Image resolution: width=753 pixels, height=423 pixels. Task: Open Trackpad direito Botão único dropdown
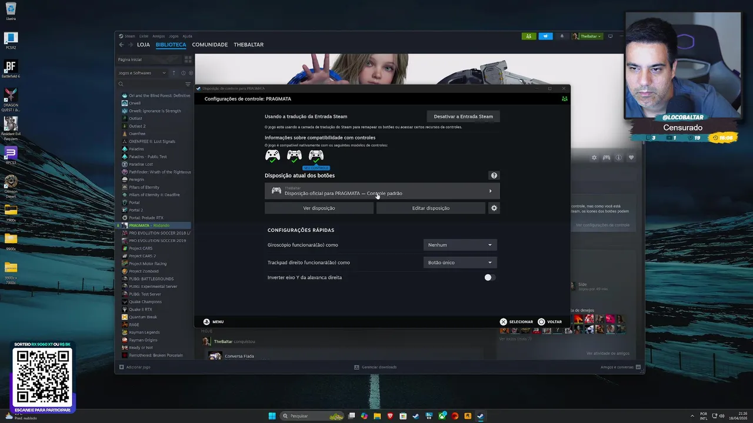click(x=460, y=263)
